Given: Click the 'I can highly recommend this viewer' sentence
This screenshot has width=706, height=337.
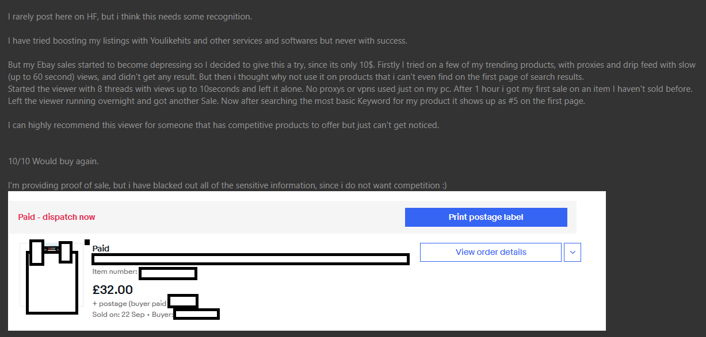Looking at the screenshot, I should click(x=224, y=125).
